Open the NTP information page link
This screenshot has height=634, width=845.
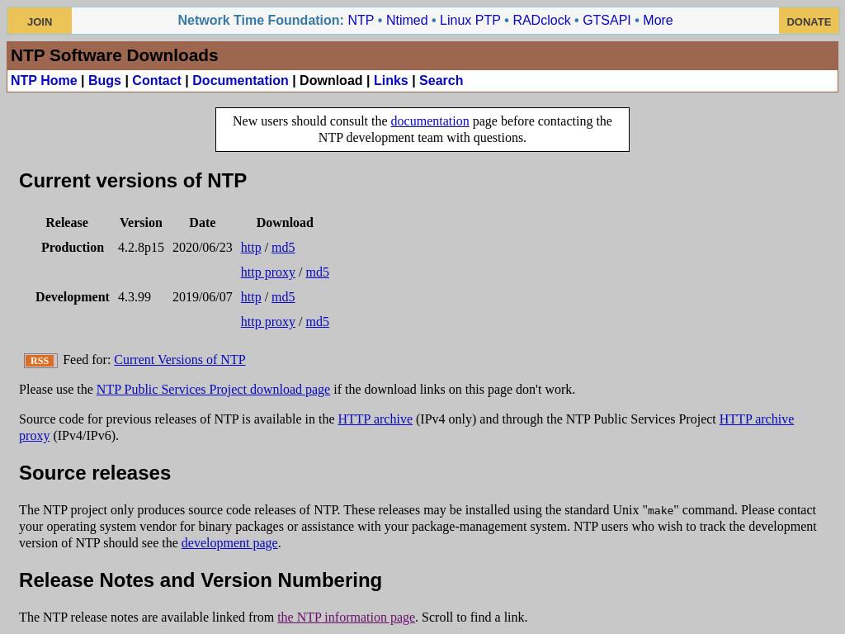click(346, 617)
